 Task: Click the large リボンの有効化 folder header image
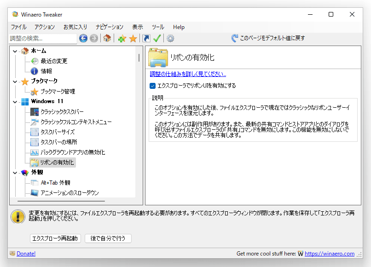158,58
